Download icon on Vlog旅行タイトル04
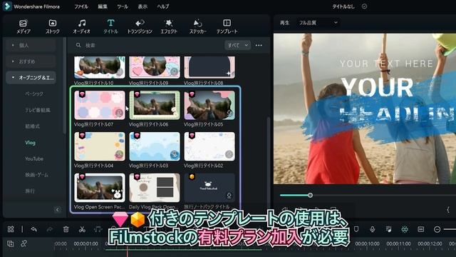Image resolution: width=456 pixels, height=257 pixels. point(119,154)
